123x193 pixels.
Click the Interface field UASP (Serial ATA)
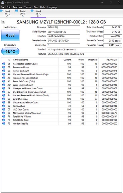[63, 36]
